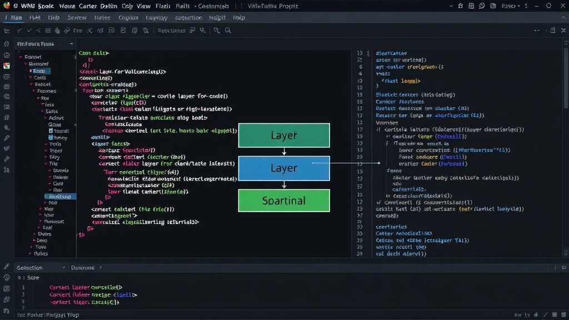The width and height of the screenshot is (569, 320).
Task: Click the right editor vertical scrollbar
Action: coord(566,78)
